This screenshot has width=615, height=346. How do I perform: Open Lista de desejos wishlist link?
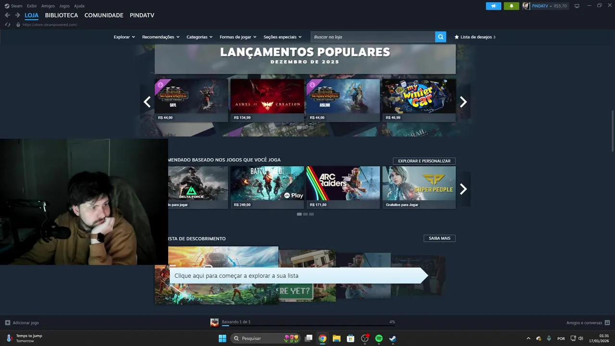coord(475,37)
